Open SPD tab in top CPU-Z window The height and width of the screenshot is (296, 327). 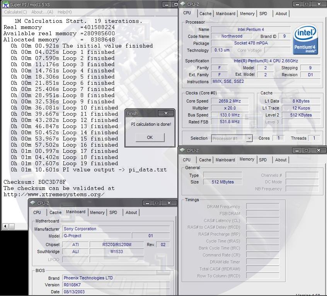(263, 14)
